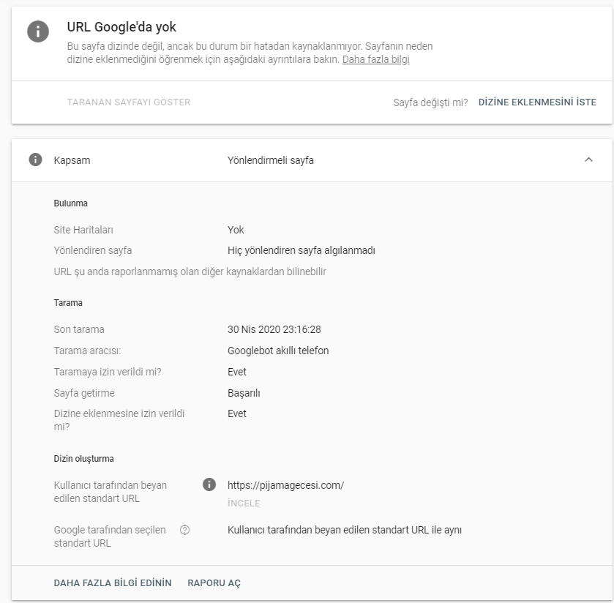The image size is (614, 603).
Task: Click the Yönlendirmeli sayfa status text
Action: click(271, 160)
